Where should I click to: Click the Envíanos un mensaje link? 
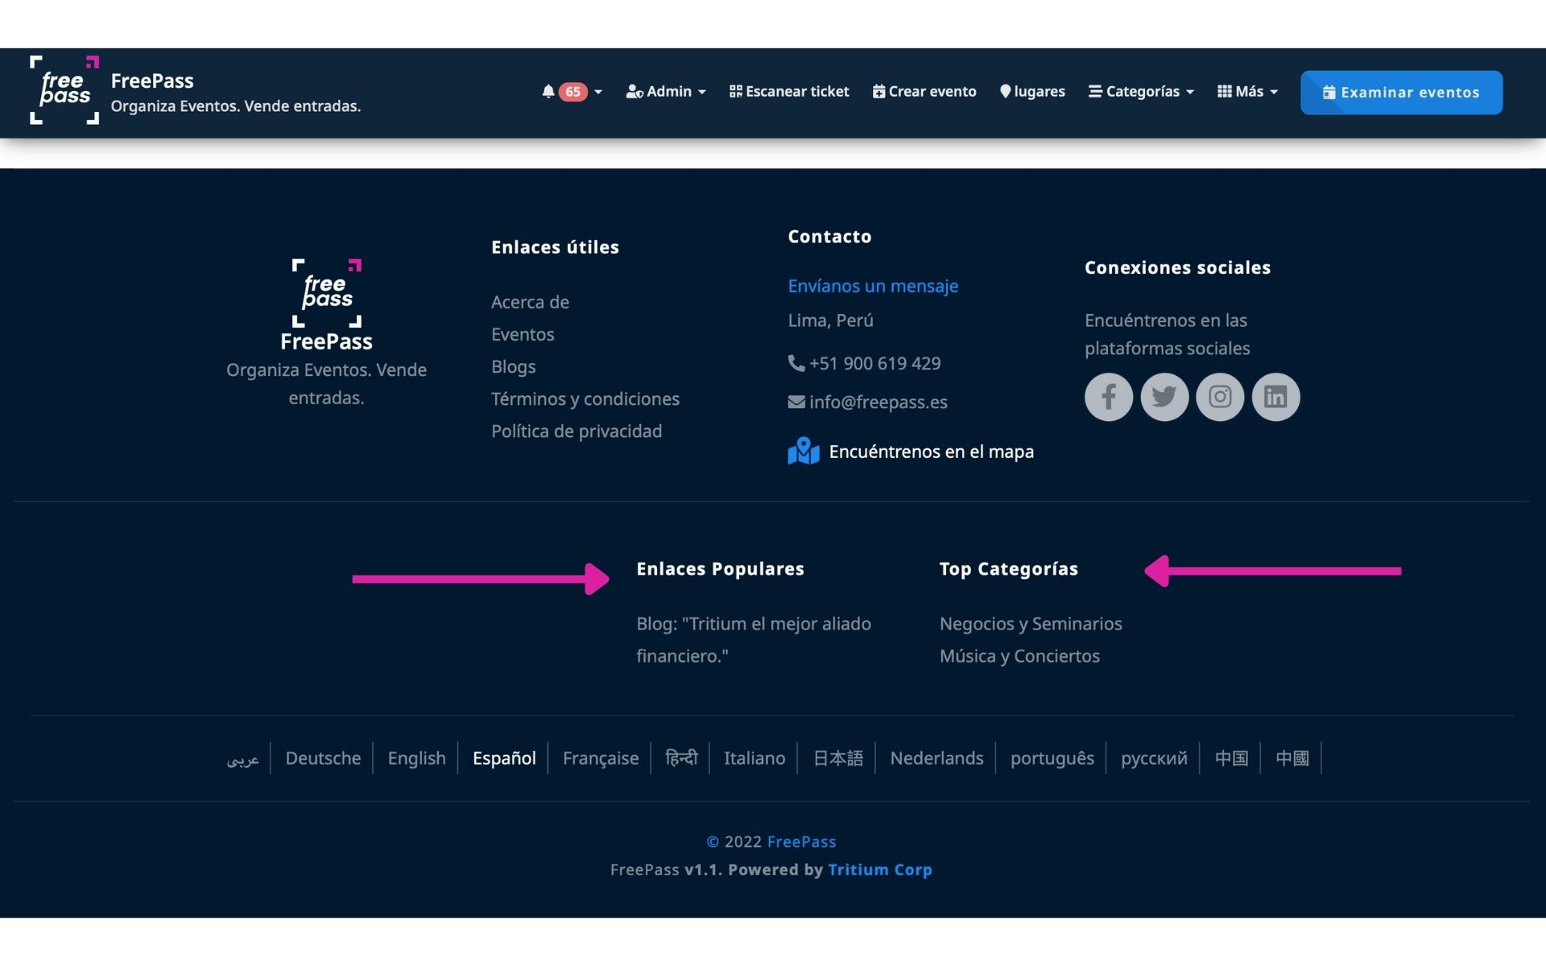[x=873, y=286]
